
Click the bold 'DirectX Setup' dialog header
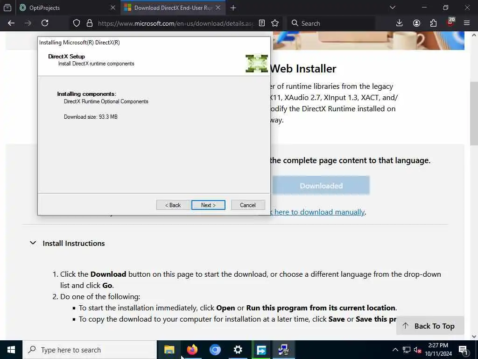tap(66, 56)
